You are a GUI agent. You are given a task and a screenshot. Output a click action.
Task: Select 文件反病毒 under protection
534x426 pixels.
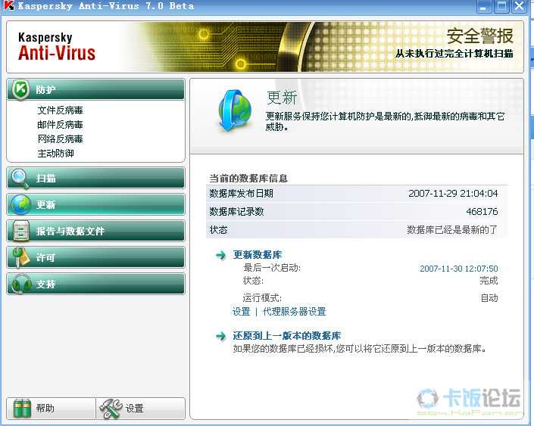click(61, 110)
